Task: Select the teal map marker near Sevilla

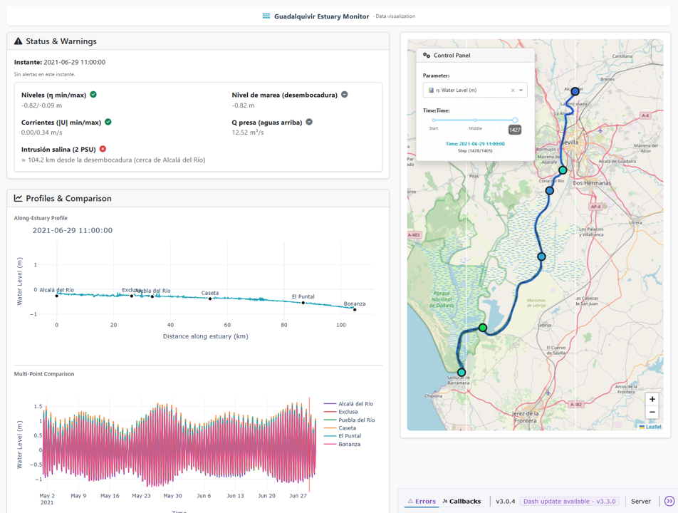Action: click(x=563, y=170)
